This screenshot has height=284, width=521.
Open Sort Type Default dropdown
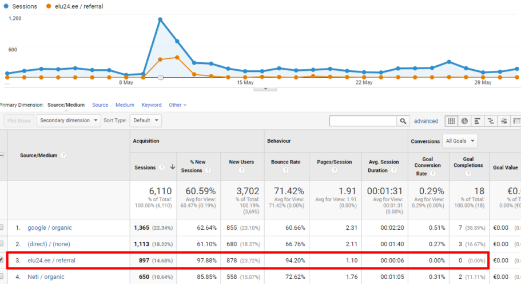click(146, 121)
